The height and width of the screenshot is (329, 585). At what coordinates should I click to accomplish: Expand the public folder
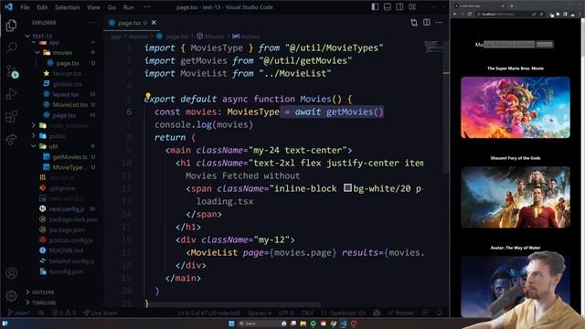coord(34,136)
